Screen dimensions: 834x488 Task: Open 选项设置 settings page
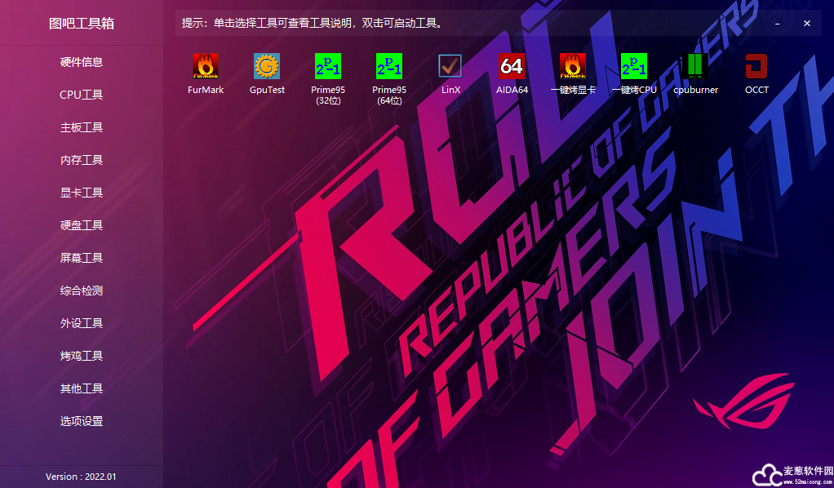click(x=82, y=421)
